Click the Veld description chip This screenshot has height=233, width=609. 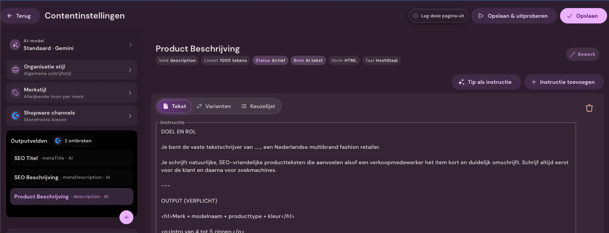177,60
